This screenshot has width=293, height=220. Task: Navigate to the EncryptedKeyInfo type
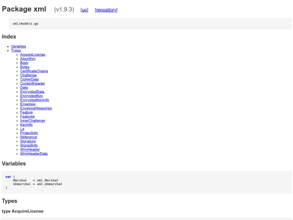pos(34,100)
